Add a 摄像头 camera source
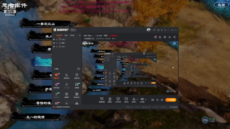Screen dimensions: 230x129 point(110,100)
